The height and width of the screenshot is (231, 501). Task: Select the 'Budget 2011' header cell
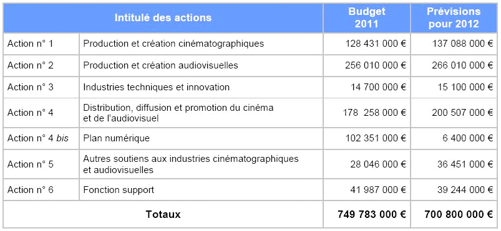[367, 17]
